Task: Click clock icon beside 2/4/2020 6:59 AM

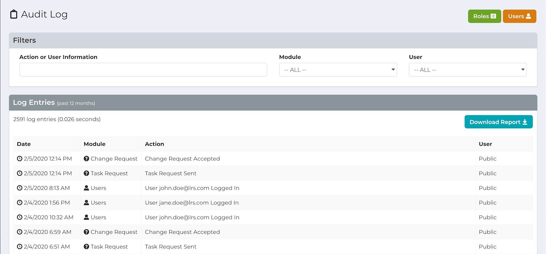Action: (20, 232)
